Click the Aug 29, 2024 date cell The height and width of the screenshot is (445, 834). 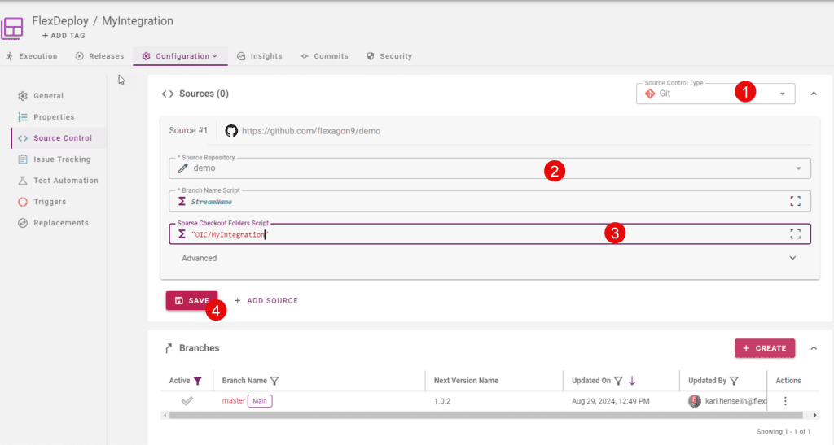[611, 401]
